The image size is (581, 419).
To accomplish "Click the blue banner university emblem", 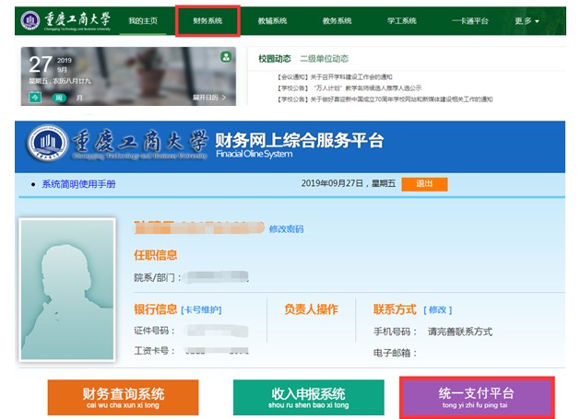I will pyautogui.click(x=54, y=144).
